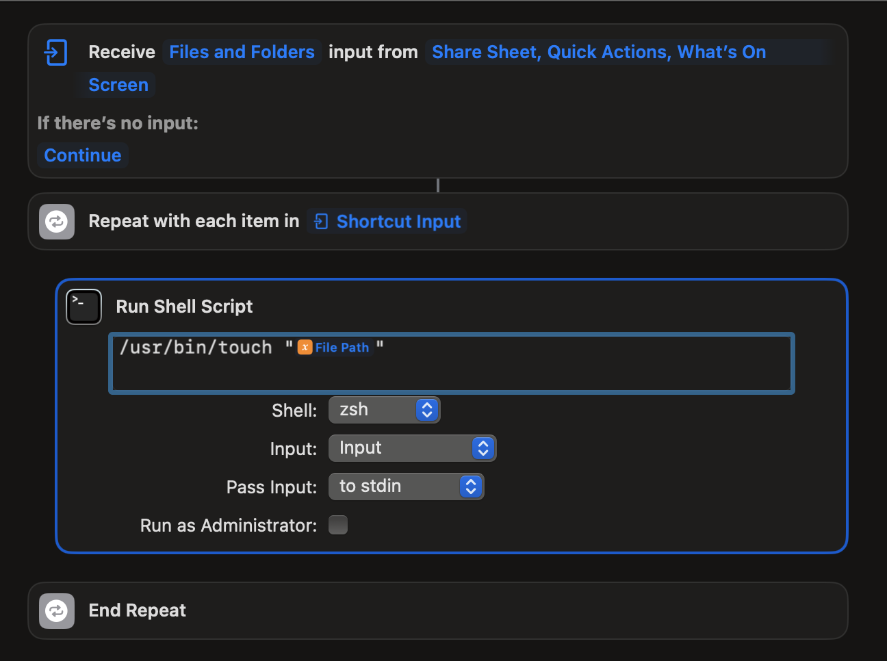The width and height of the screenshot is (887, 661).
Task: Click the Repeat with each item label
Action: point(194,222)
